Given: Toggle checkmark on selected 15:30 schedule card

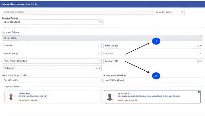Looking at the screenshot, I should 199,92.
